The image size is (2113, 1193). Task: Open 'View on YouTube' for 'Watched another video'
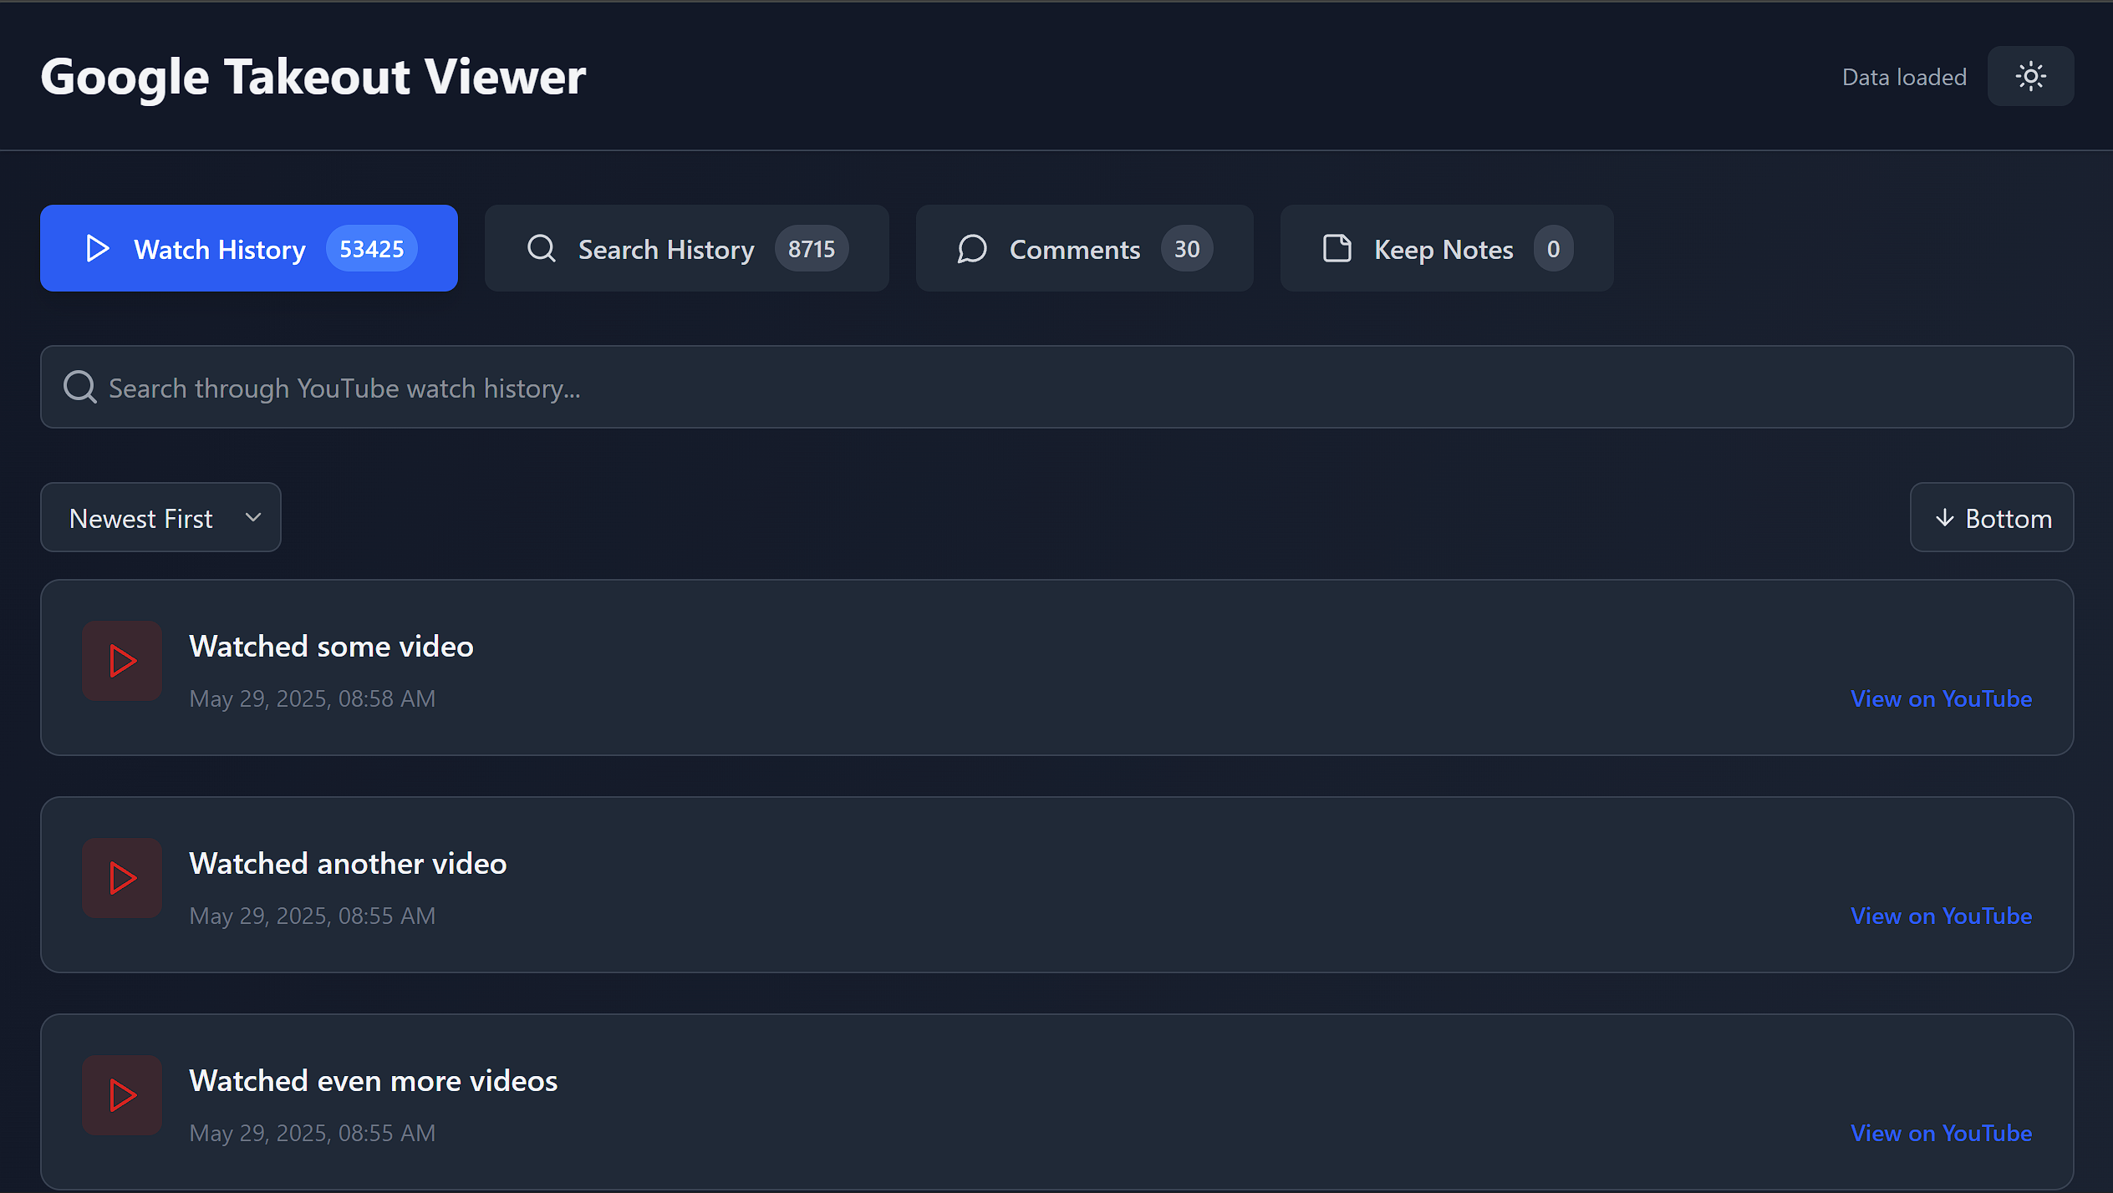tap(1941, 916)
